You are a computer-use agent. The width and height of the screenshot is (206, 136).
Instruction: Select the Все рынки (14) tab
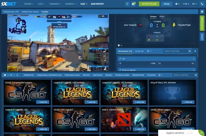(125, 51)
